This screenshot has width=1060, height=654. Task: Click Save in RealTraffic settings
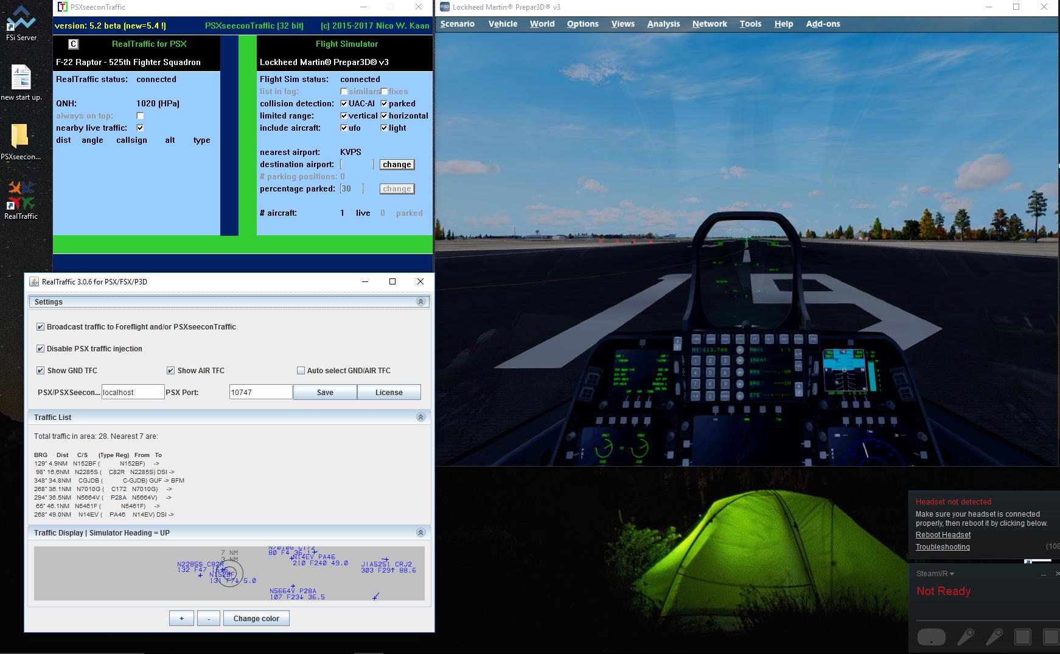[x=325, y=393]
